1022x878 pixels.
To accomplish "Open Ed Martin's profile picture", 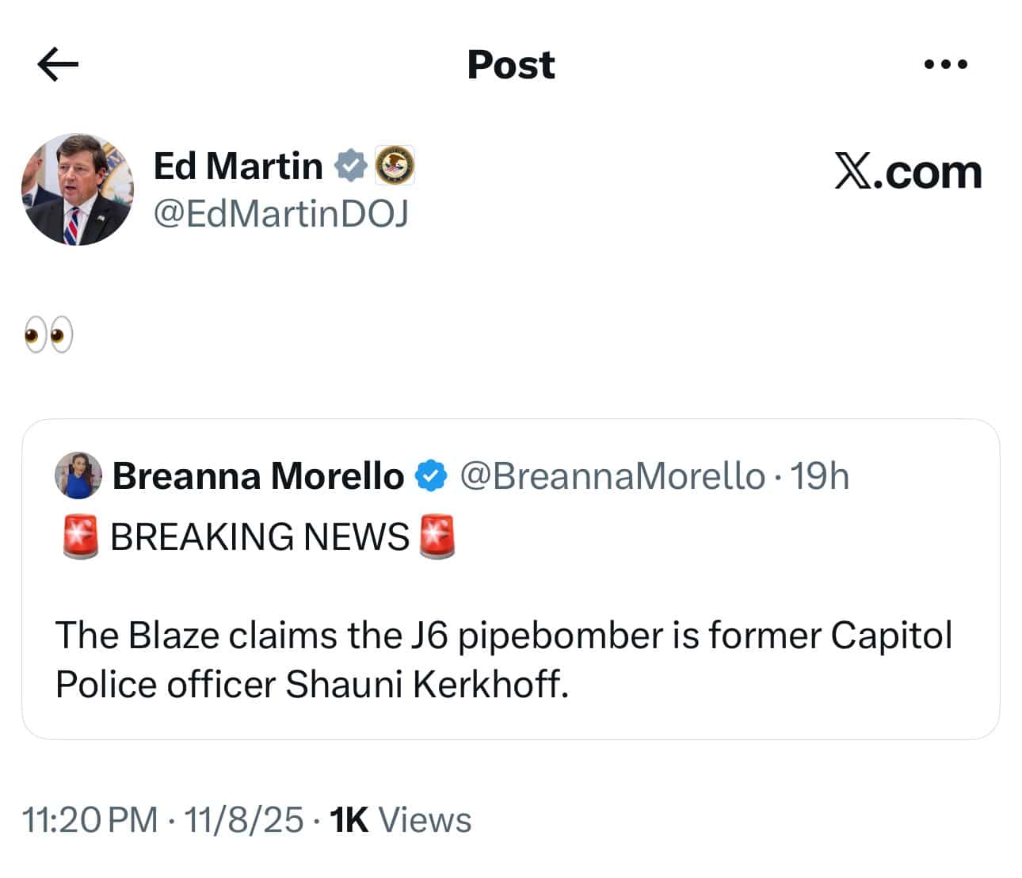I will click(77, 189).
